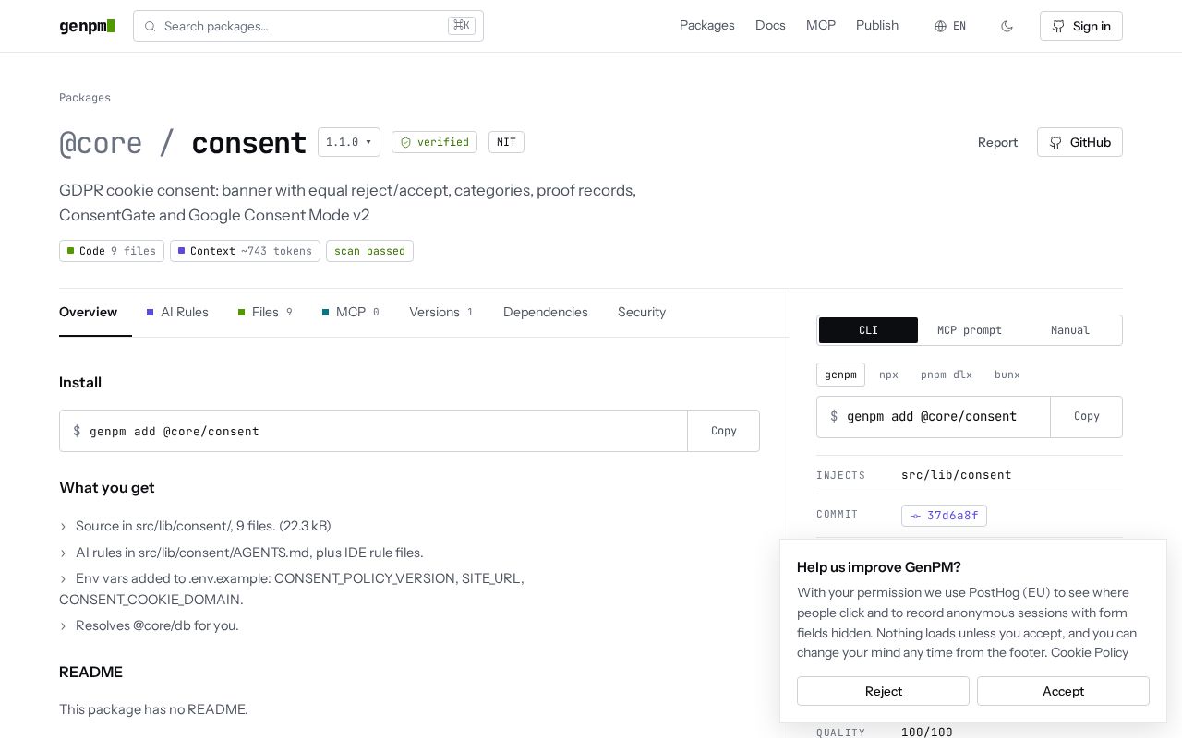Select the MCP tab with count 0
The width and height of the screenshot is (1182, 738).
[x=351, y=312]
